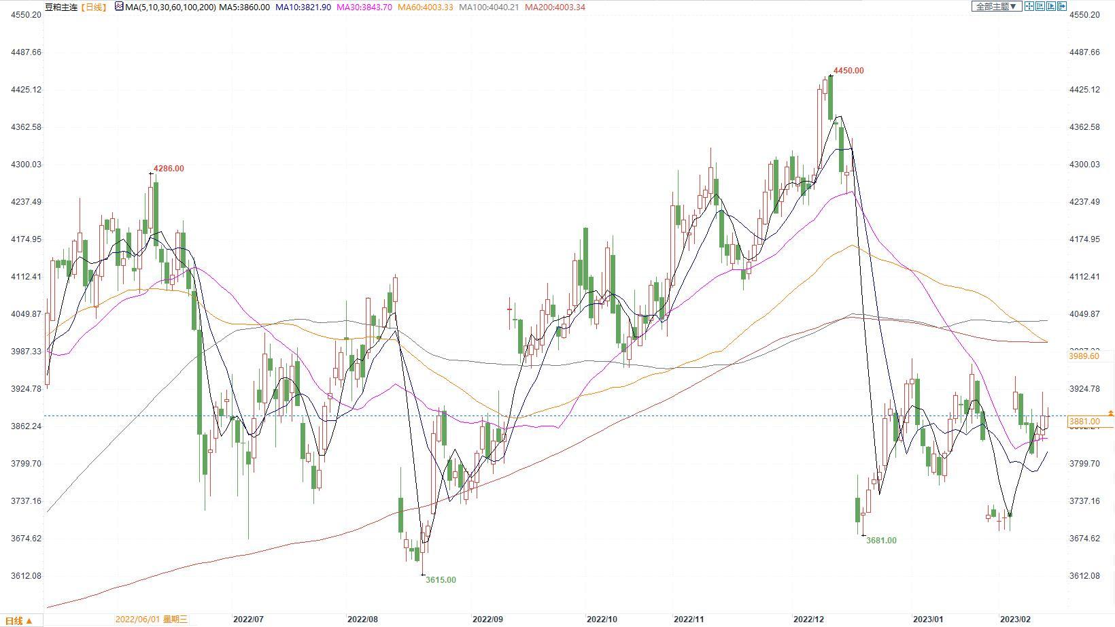
Task: Click the 2023/01 label on the time axis
Action: [928, 619]
